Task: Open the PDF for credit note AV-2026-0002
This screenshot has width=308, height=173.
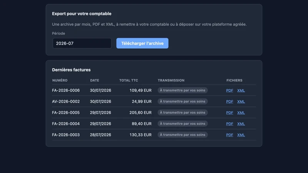Action: [229, 101]
